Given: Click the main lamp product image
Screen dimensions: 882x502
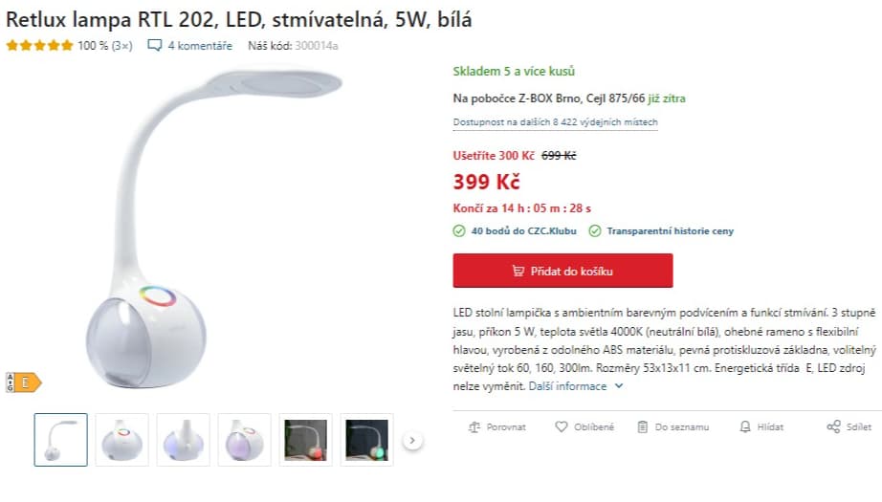Looking at the screenshot, I should (213, 229).
